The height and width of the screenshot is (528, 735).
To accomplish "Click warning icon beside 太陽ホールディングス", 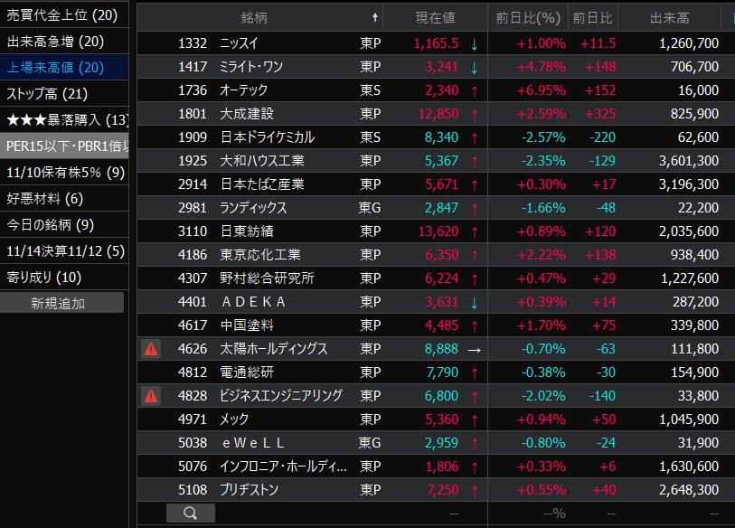I will (151, 349).
